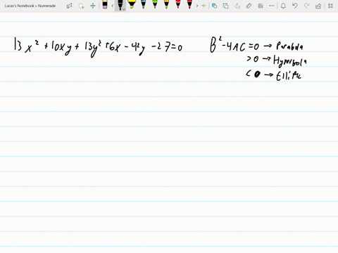Undo the last stroke
The height and width of the screenshot is (253, 338).
pyautogui.click(x=295, y=6)
